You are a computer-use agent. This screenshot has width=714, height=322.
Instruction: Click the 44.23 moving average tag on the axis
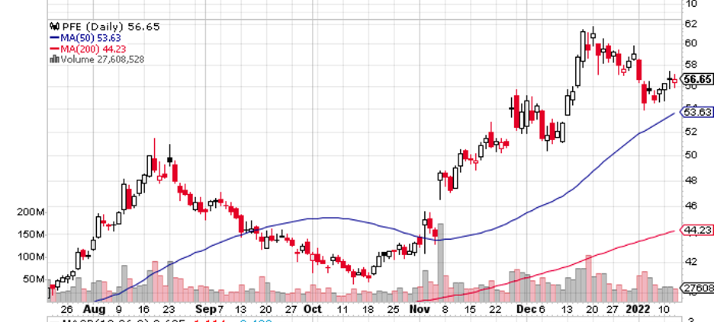[x=696, y=230]
